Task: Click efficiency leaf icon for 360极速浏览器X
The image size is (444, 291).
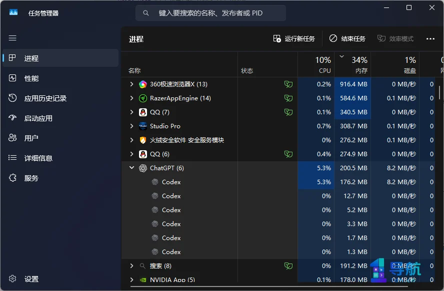Action: [288, 84]
